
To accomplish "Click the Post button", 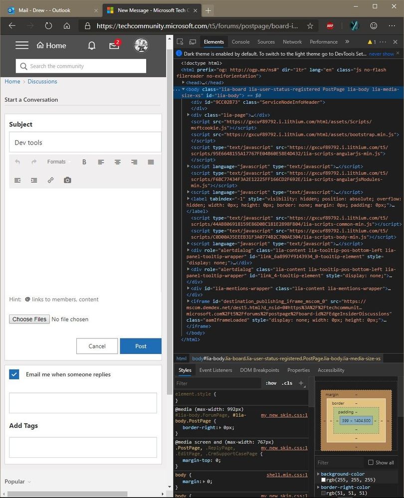I will 141,346.
